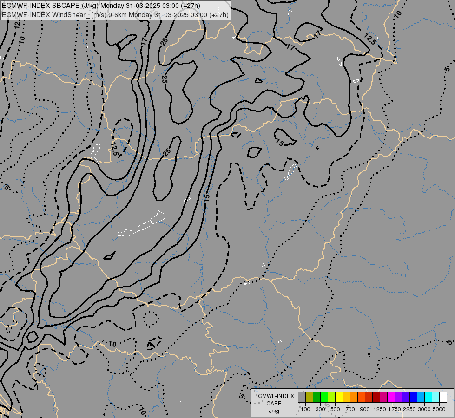The image size is (455, 418).
Task: Click the white swatch ending the legend
Action: point(443,397)
